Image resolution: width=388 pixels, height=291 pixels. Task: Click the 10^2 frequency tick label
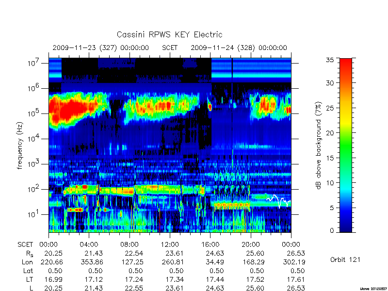[34, 189]
